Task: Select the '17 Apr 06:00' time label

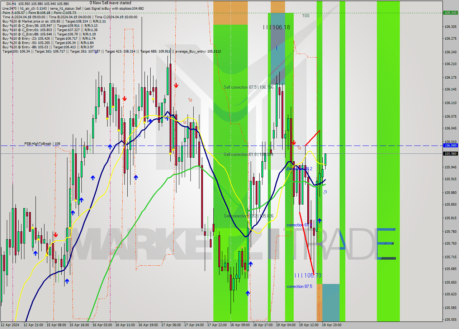Action: [x=171, y=325]
